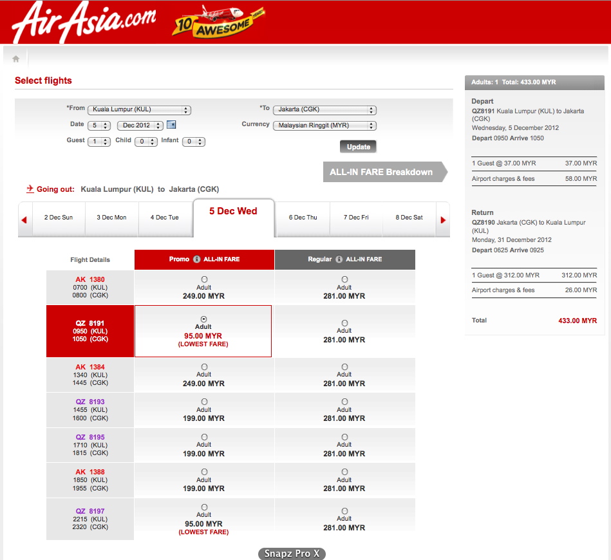Show next week with right red arrow
This screenshot has width=611, height=560.
pyautogui.click(x=443, y=219)
